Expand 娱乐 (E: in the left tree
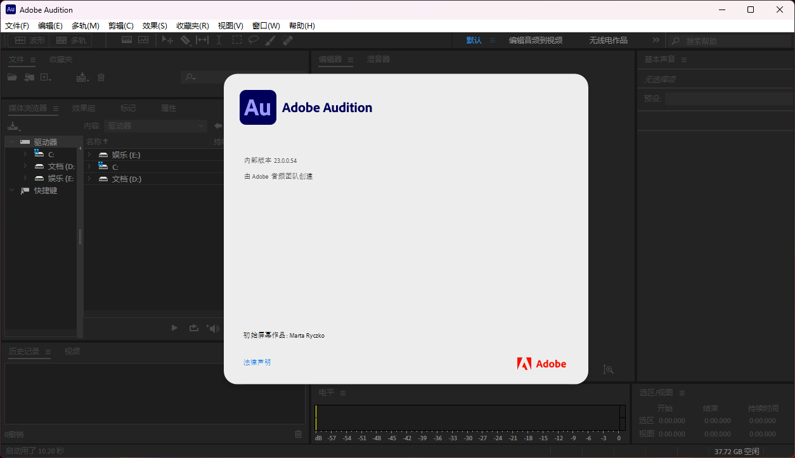 point(25,178)
